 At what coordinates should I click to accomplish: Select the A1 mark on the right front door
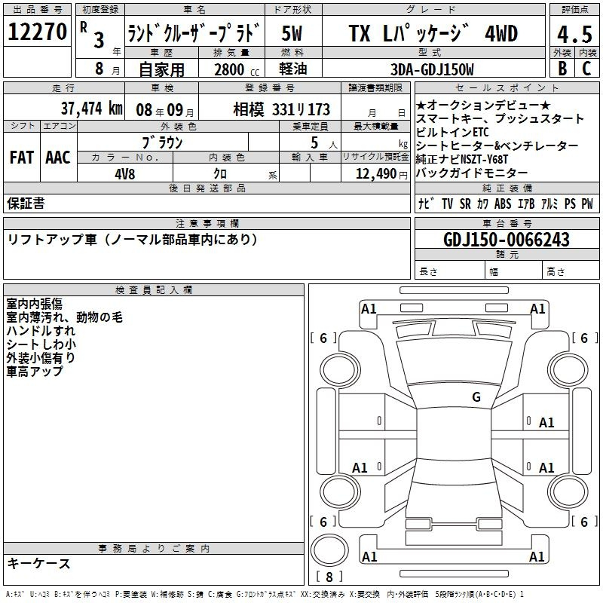pyautogui.click(x=546, y=423)
